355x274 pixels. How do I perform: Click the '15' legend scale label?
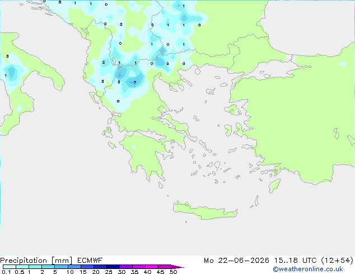[x=83, y=272]
